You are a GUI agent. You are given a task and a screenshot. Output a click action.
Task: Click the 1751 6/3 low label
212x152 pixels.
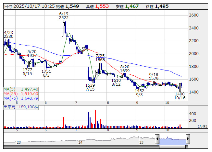46,73
